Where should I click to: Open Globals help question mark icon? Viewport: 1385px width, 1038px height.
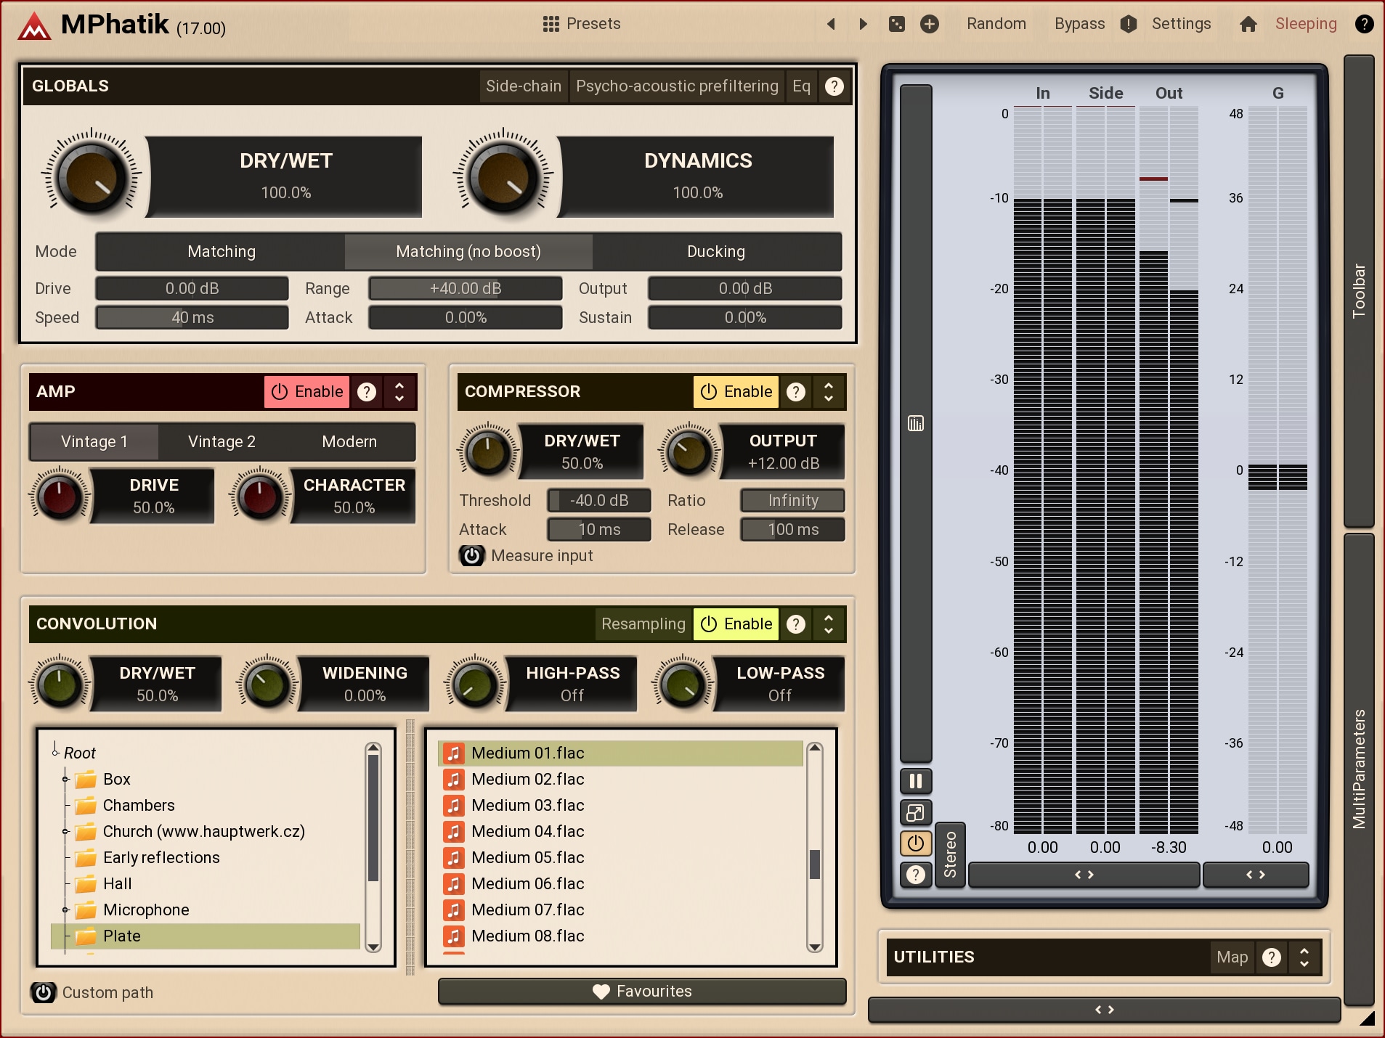click(x=834, y=86)
